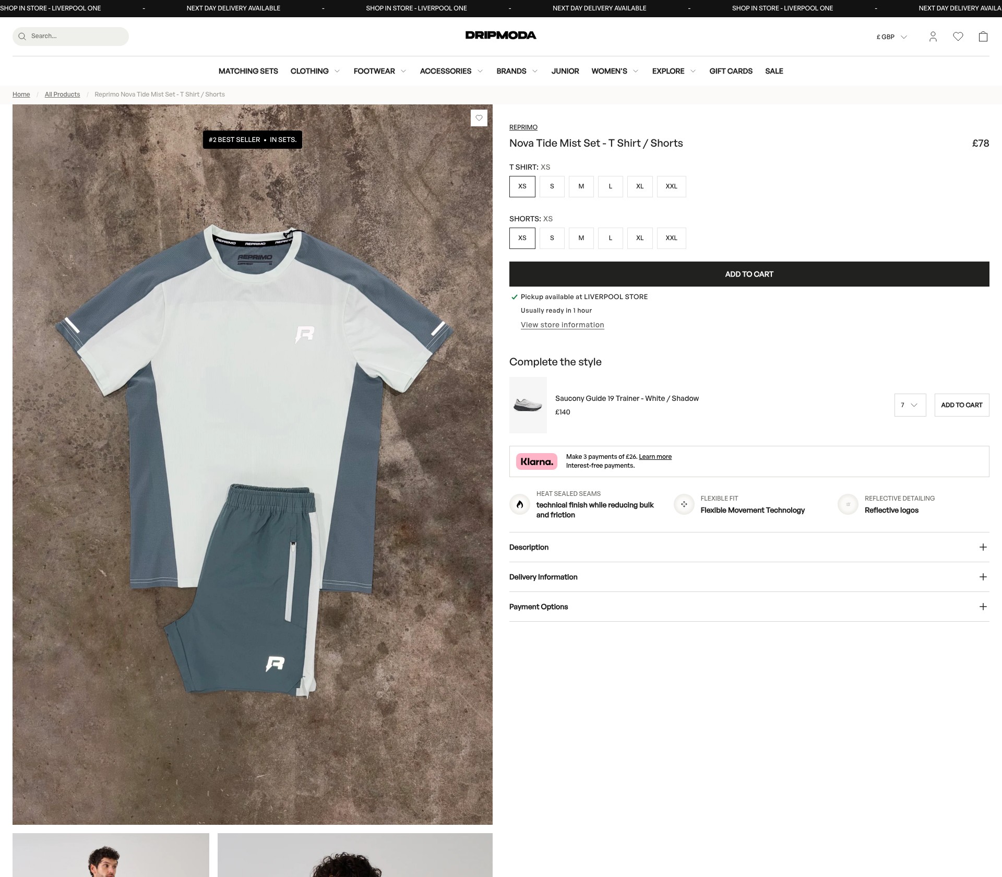Select Shorts size S
The width and height of the screenshot is (1002, 877).
pyautogui.click(x=552, y=238)
